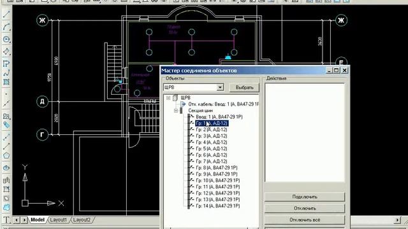Select the 'Гр: 7 (А, АД-12)' row

pos(212,161)
